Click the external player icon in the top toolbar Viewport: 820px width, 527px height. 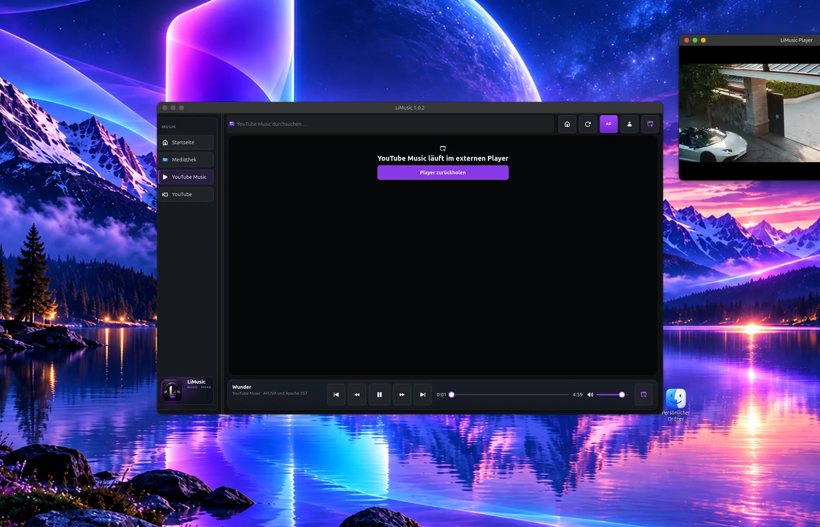point(651,124)
